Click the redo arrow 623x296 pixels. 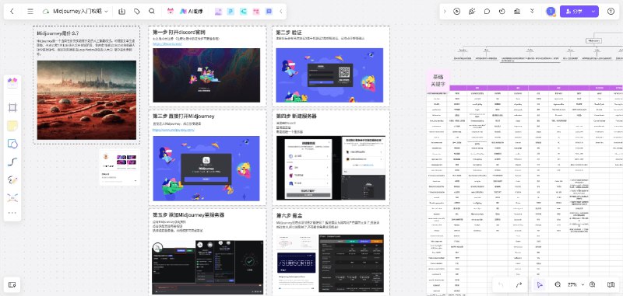point(519,284)
